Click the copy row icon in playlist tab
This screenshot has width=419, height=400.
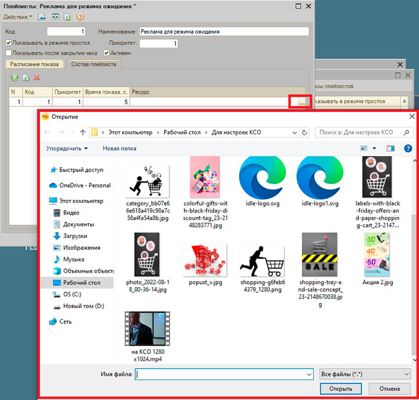[26, 78]
